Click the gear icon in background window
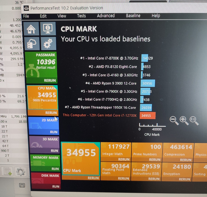 point(20,171)
